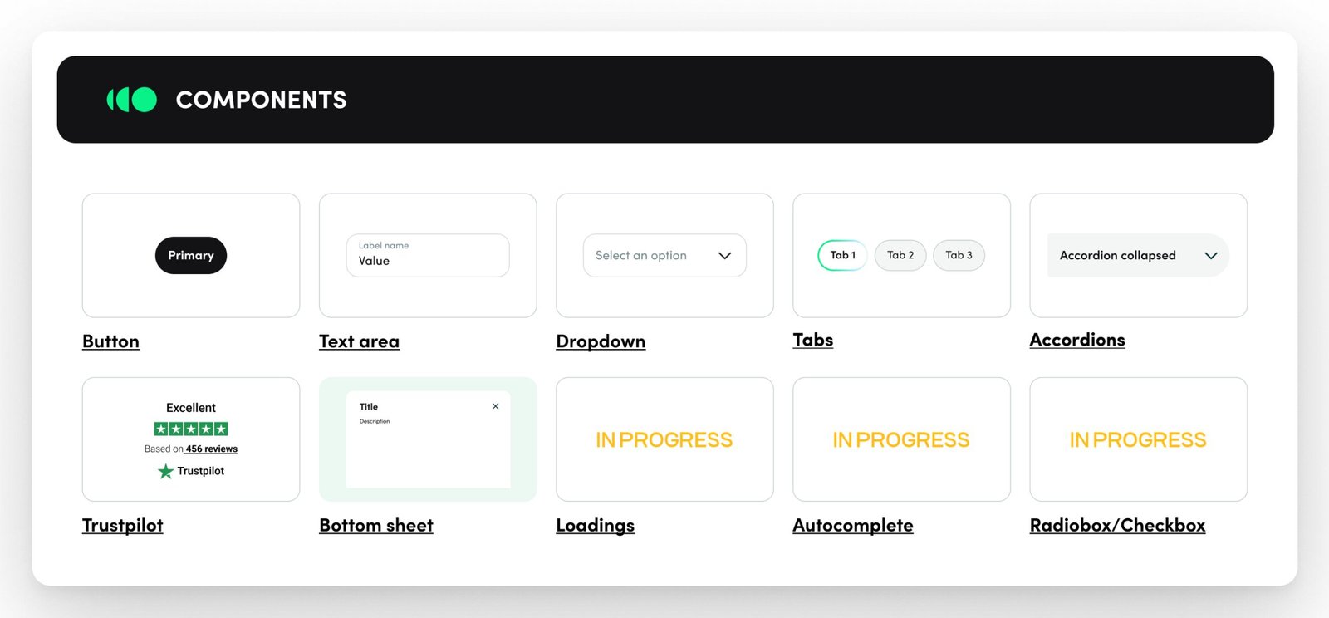Click the Trustpilot green star logo
The height and width of the screenshot is (618, 1329).
165,471
